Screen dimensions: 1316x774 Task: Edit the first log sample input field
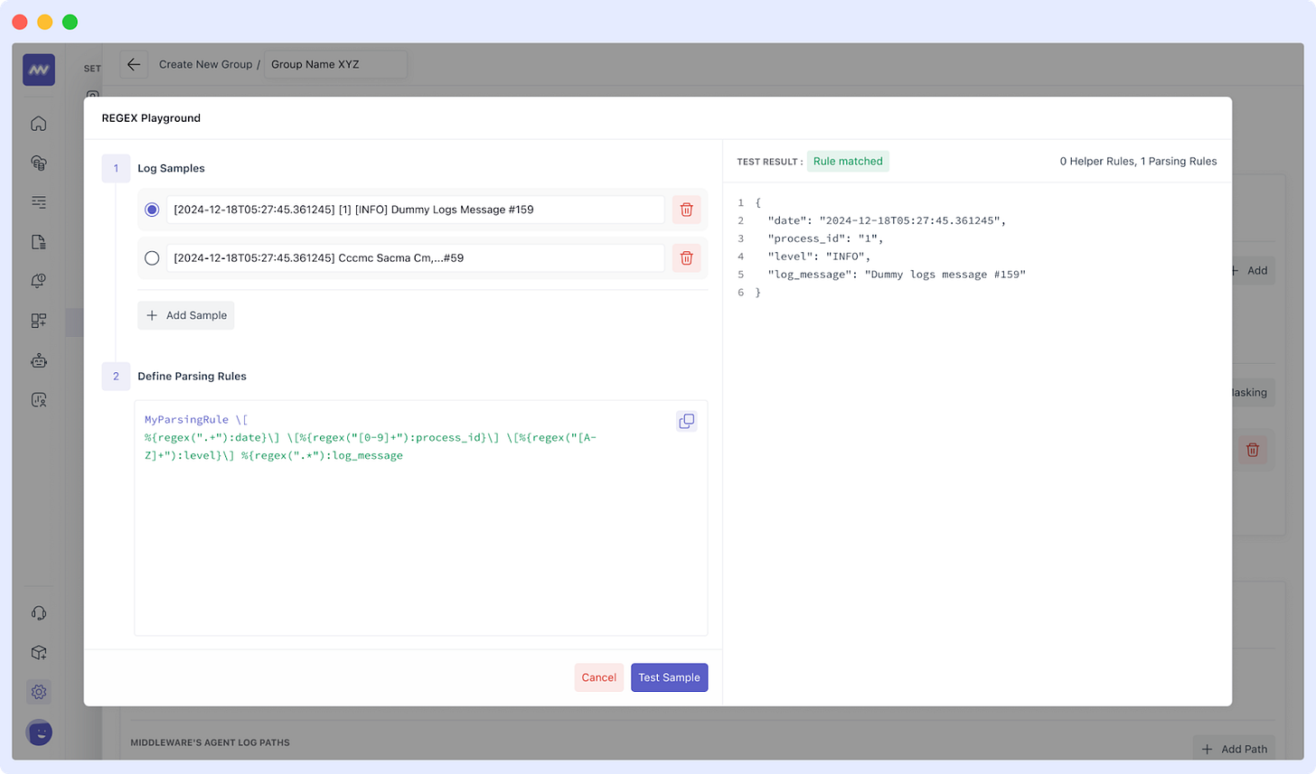coord(416,210)
